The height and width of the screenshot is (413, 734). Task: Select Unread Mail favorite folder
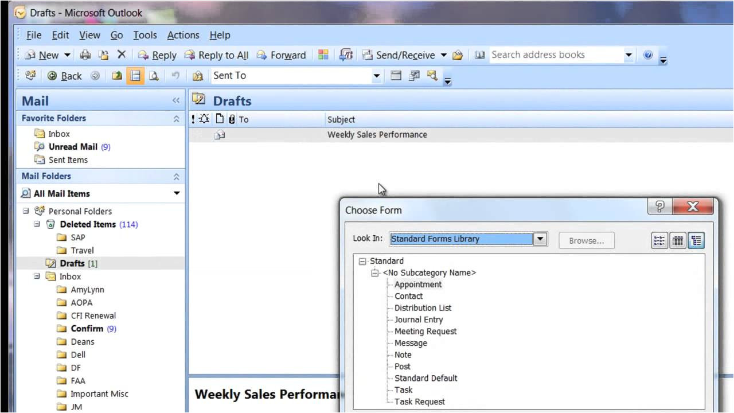click(x=73, y=147)
